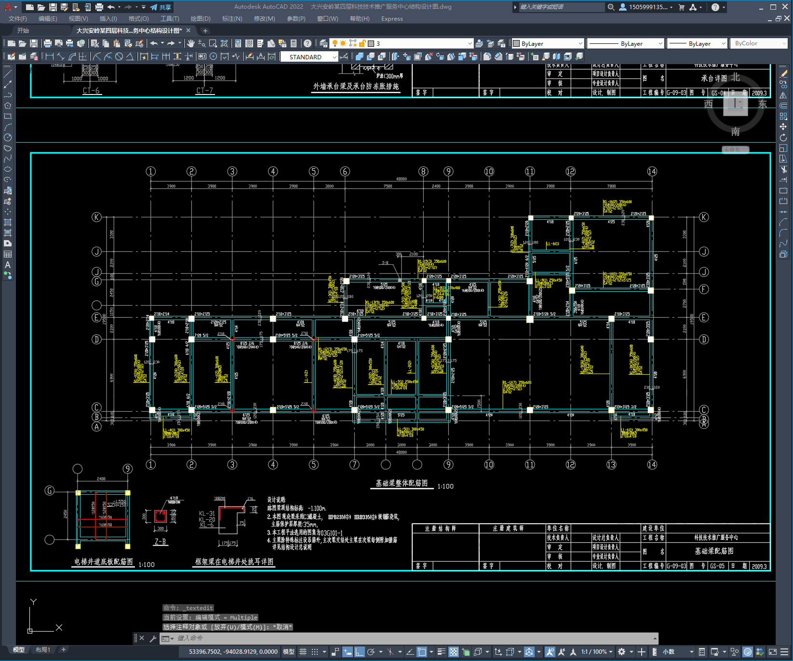This screenshot has width=793, height=661.
Task: Open the Autodesk App Store cart icon
Action: [681, 7]
